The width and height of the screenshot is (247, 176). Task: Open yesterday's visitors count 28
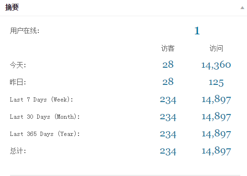tap(168, 82)
